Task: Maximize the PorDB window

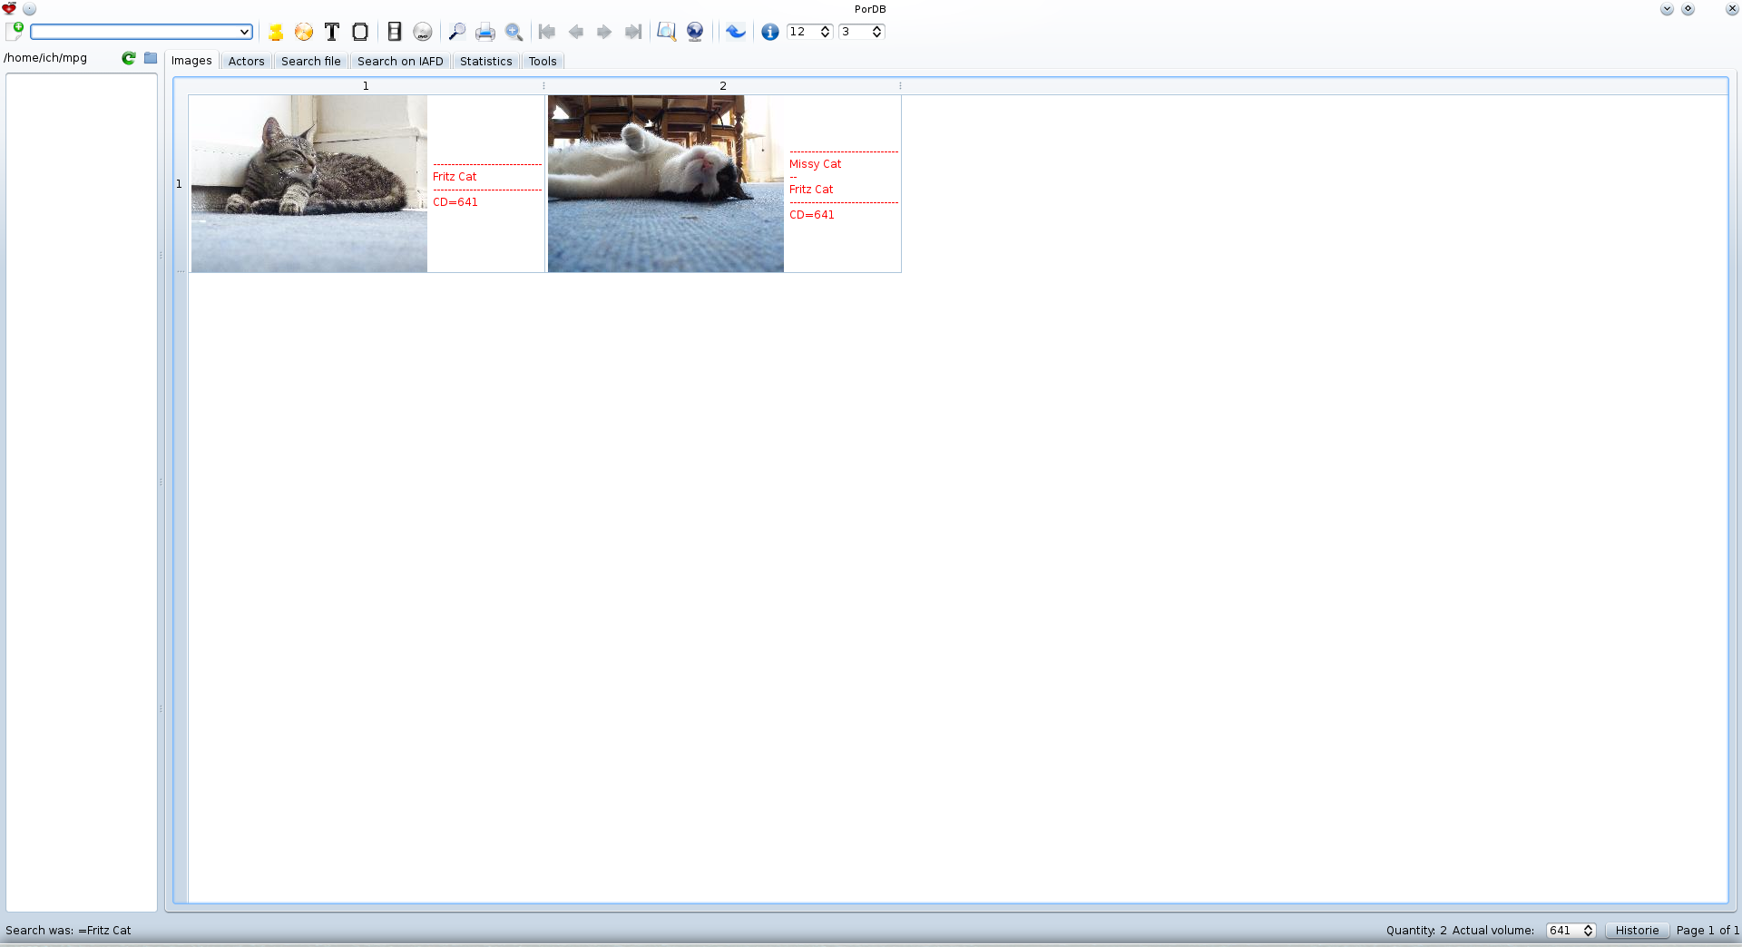Action: [1688, 9]
